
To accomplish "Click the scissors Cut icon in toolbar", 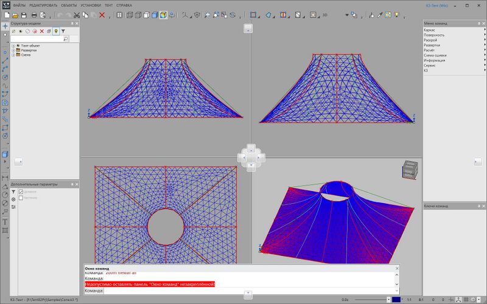I will click(77, 15).
